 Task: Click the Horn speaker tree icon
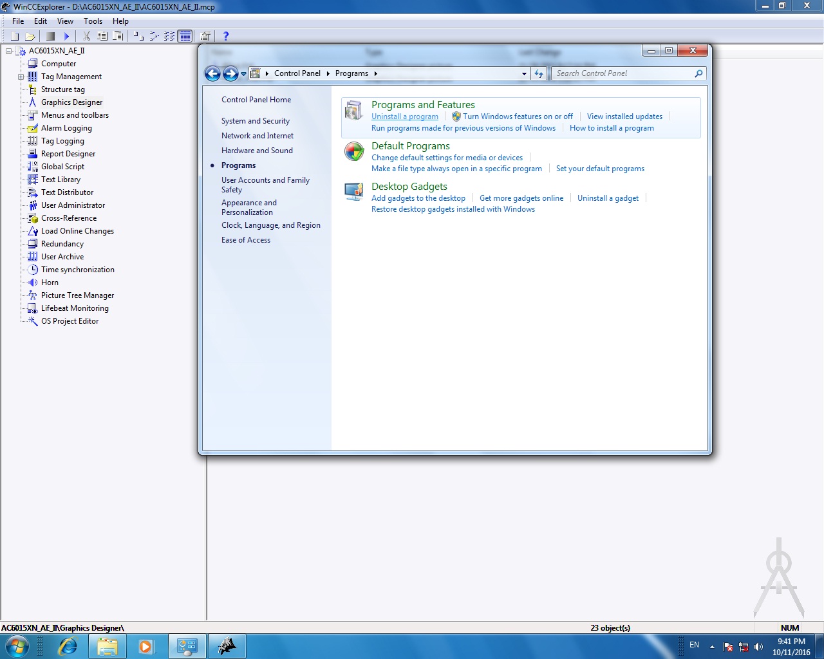pyautogui.click(x=33, y=283)
